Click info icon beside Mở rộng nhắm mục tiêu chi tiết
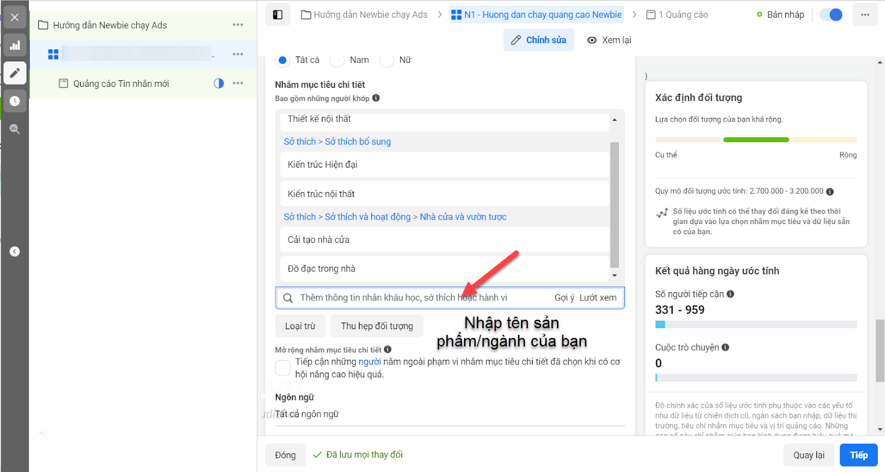 click(388, 350)
